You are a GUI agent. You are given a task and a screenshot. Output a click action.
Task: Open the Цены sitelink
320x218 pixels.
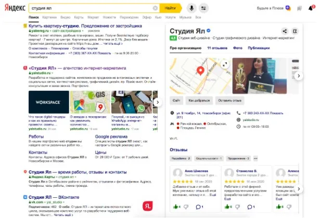click(x=100, y=152)
